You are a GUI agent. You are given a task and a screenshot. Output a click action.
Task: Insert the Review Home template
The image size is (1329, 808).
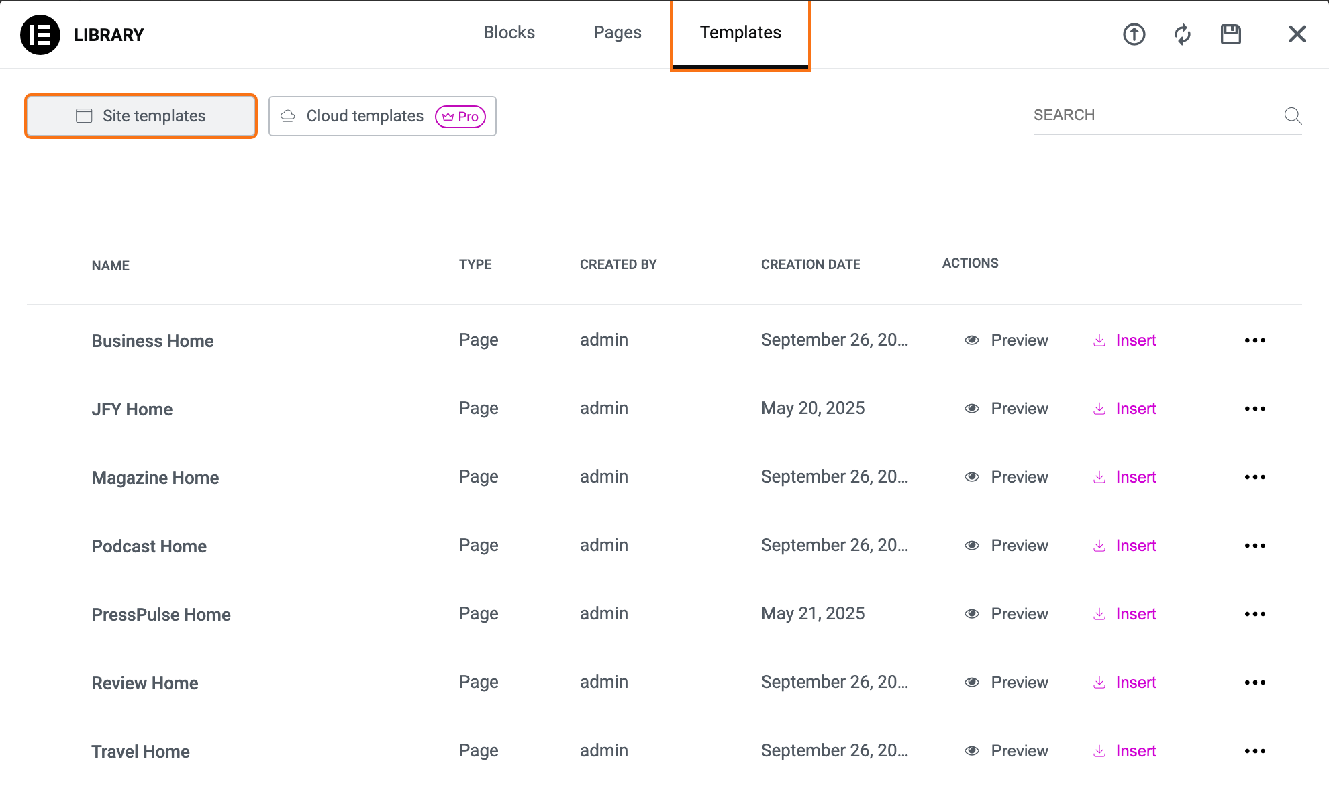pos(1125,683)
